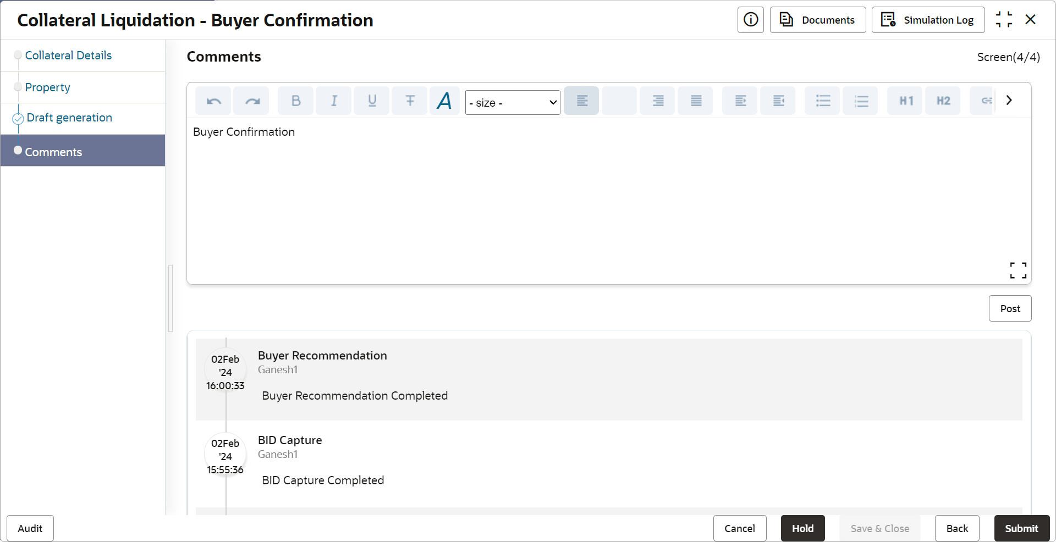
Task: Click the 'BID Capture Completed' comment text
Action: [323, 480]
